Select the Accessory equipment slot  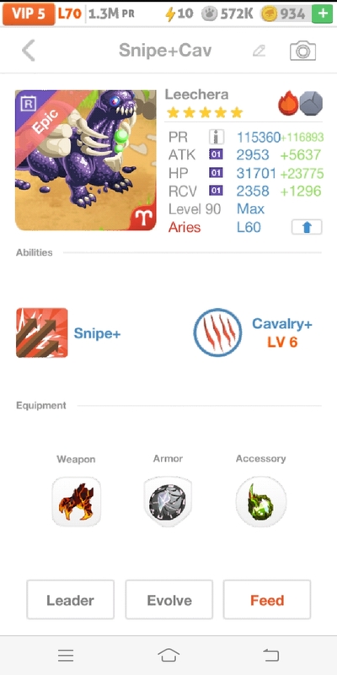261,501
